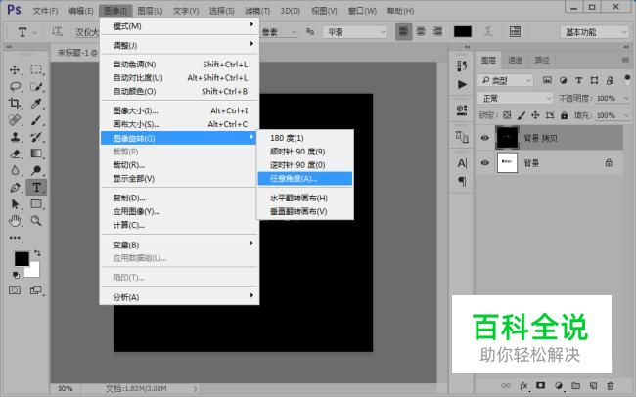Select the Blur tool
The image size is (636, 397).
(15, 170)
